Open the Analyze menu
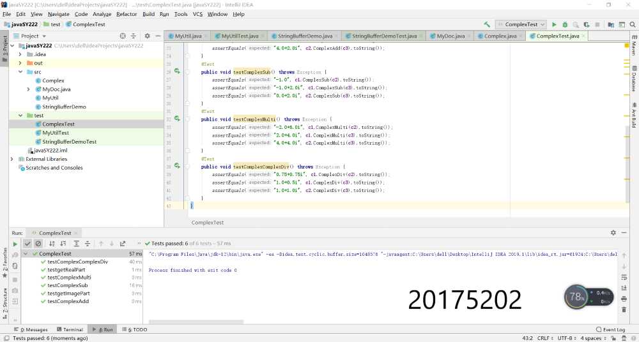Viewport: 639px width, 342px height. coord(102,14)
